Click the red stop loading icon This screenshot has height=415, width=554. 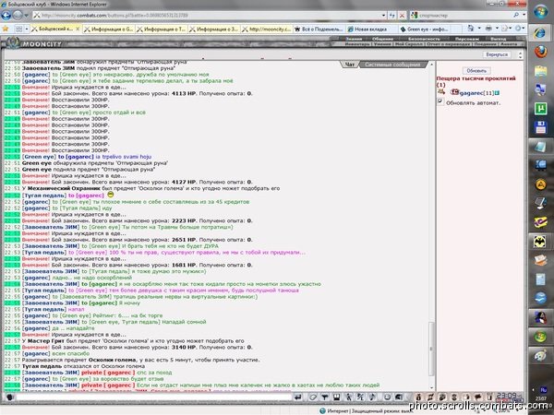click(x=402, y=15)
